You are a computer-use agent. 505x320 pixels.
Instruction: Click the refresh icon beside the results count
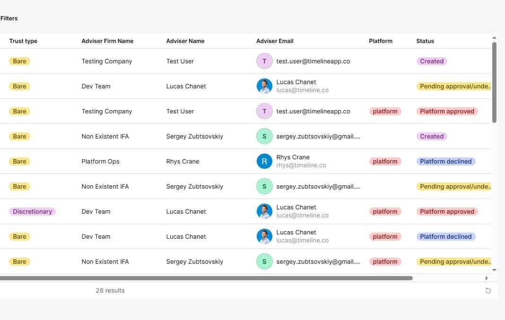pos(488,290)
